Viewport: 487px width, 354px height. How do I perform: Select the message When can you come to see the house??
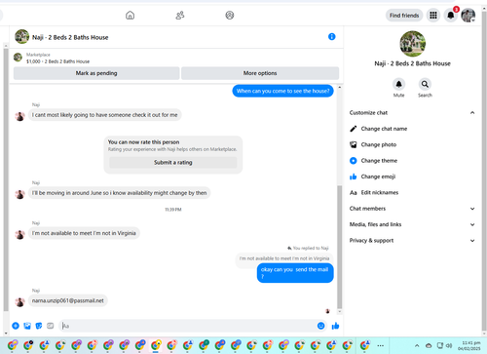pos(282,91)
